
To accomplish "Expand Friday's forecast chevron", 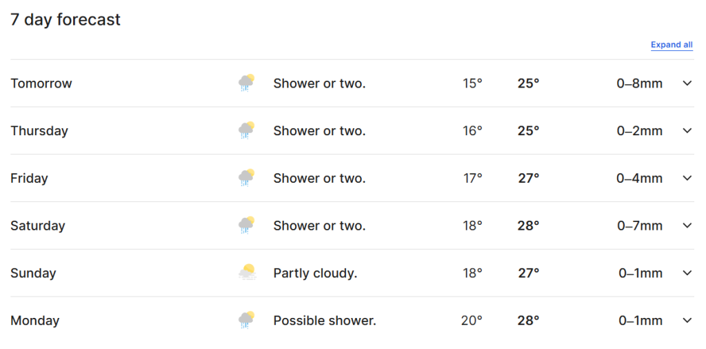I will coord(687,178).
